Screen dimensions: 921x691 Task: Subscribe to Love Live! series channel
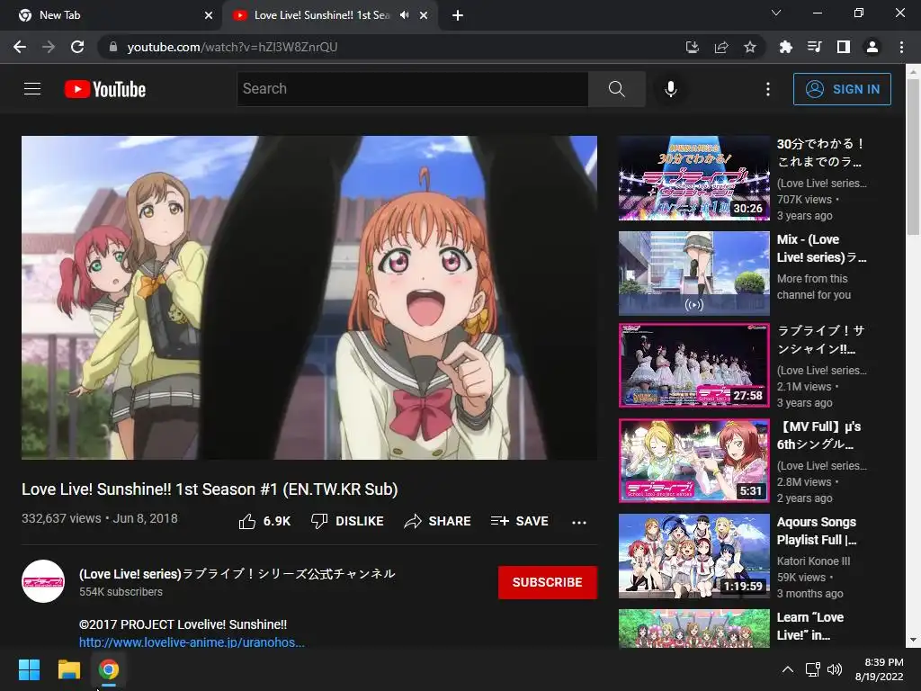click(548, 582)
